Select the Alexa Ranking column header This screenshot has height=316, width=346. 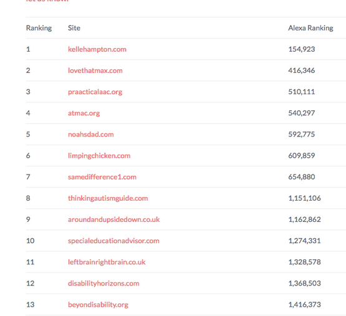(310, 28)
